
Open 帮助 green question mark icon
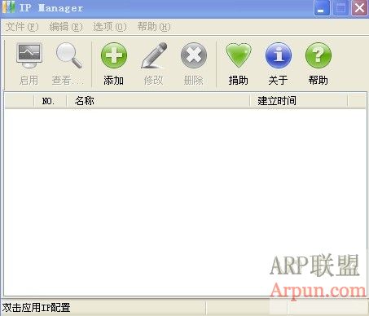(x=318, y=55)
